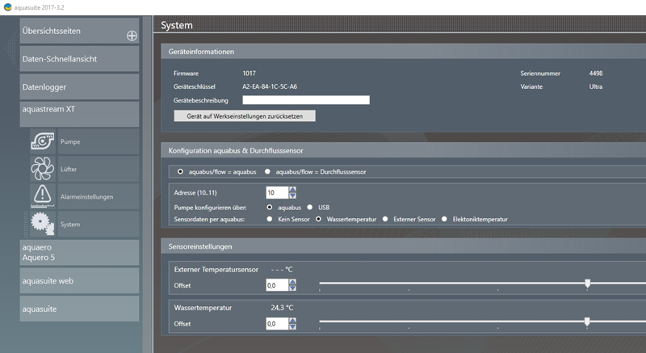Open the Lüfter fan icon
The height and width of the screenshot is (353, 646).
(42, 169)
